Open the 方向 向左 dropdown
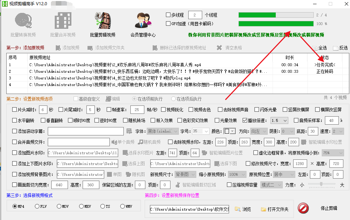 point(259,131)
